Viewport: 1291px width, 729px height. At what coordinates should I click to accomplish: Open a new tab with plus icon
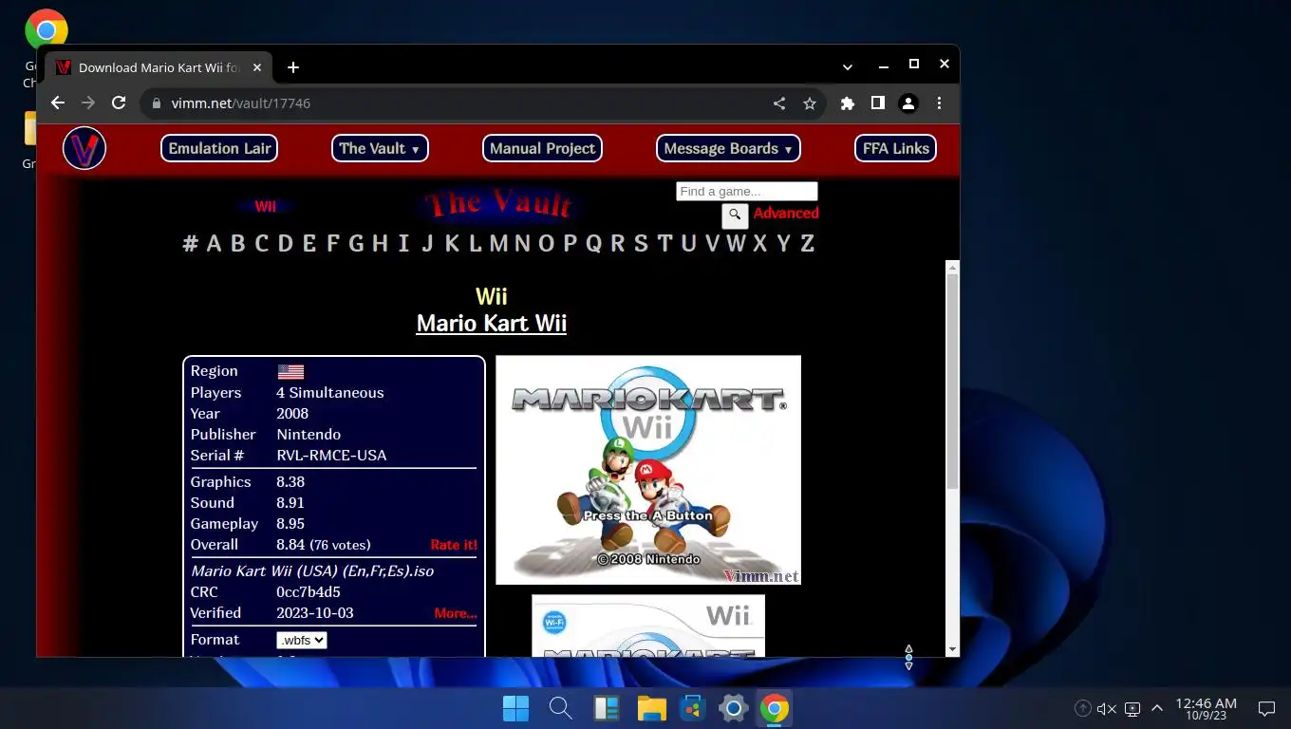293,67
